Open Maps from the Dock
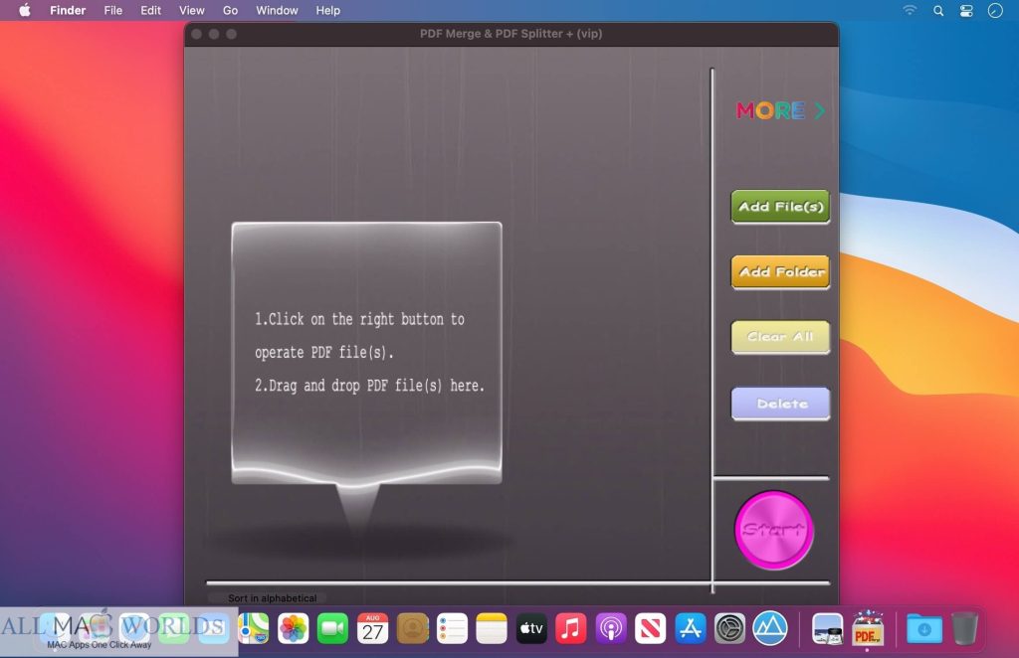The height and width of the screenshot is (658, 1019). tap(254, 628)
